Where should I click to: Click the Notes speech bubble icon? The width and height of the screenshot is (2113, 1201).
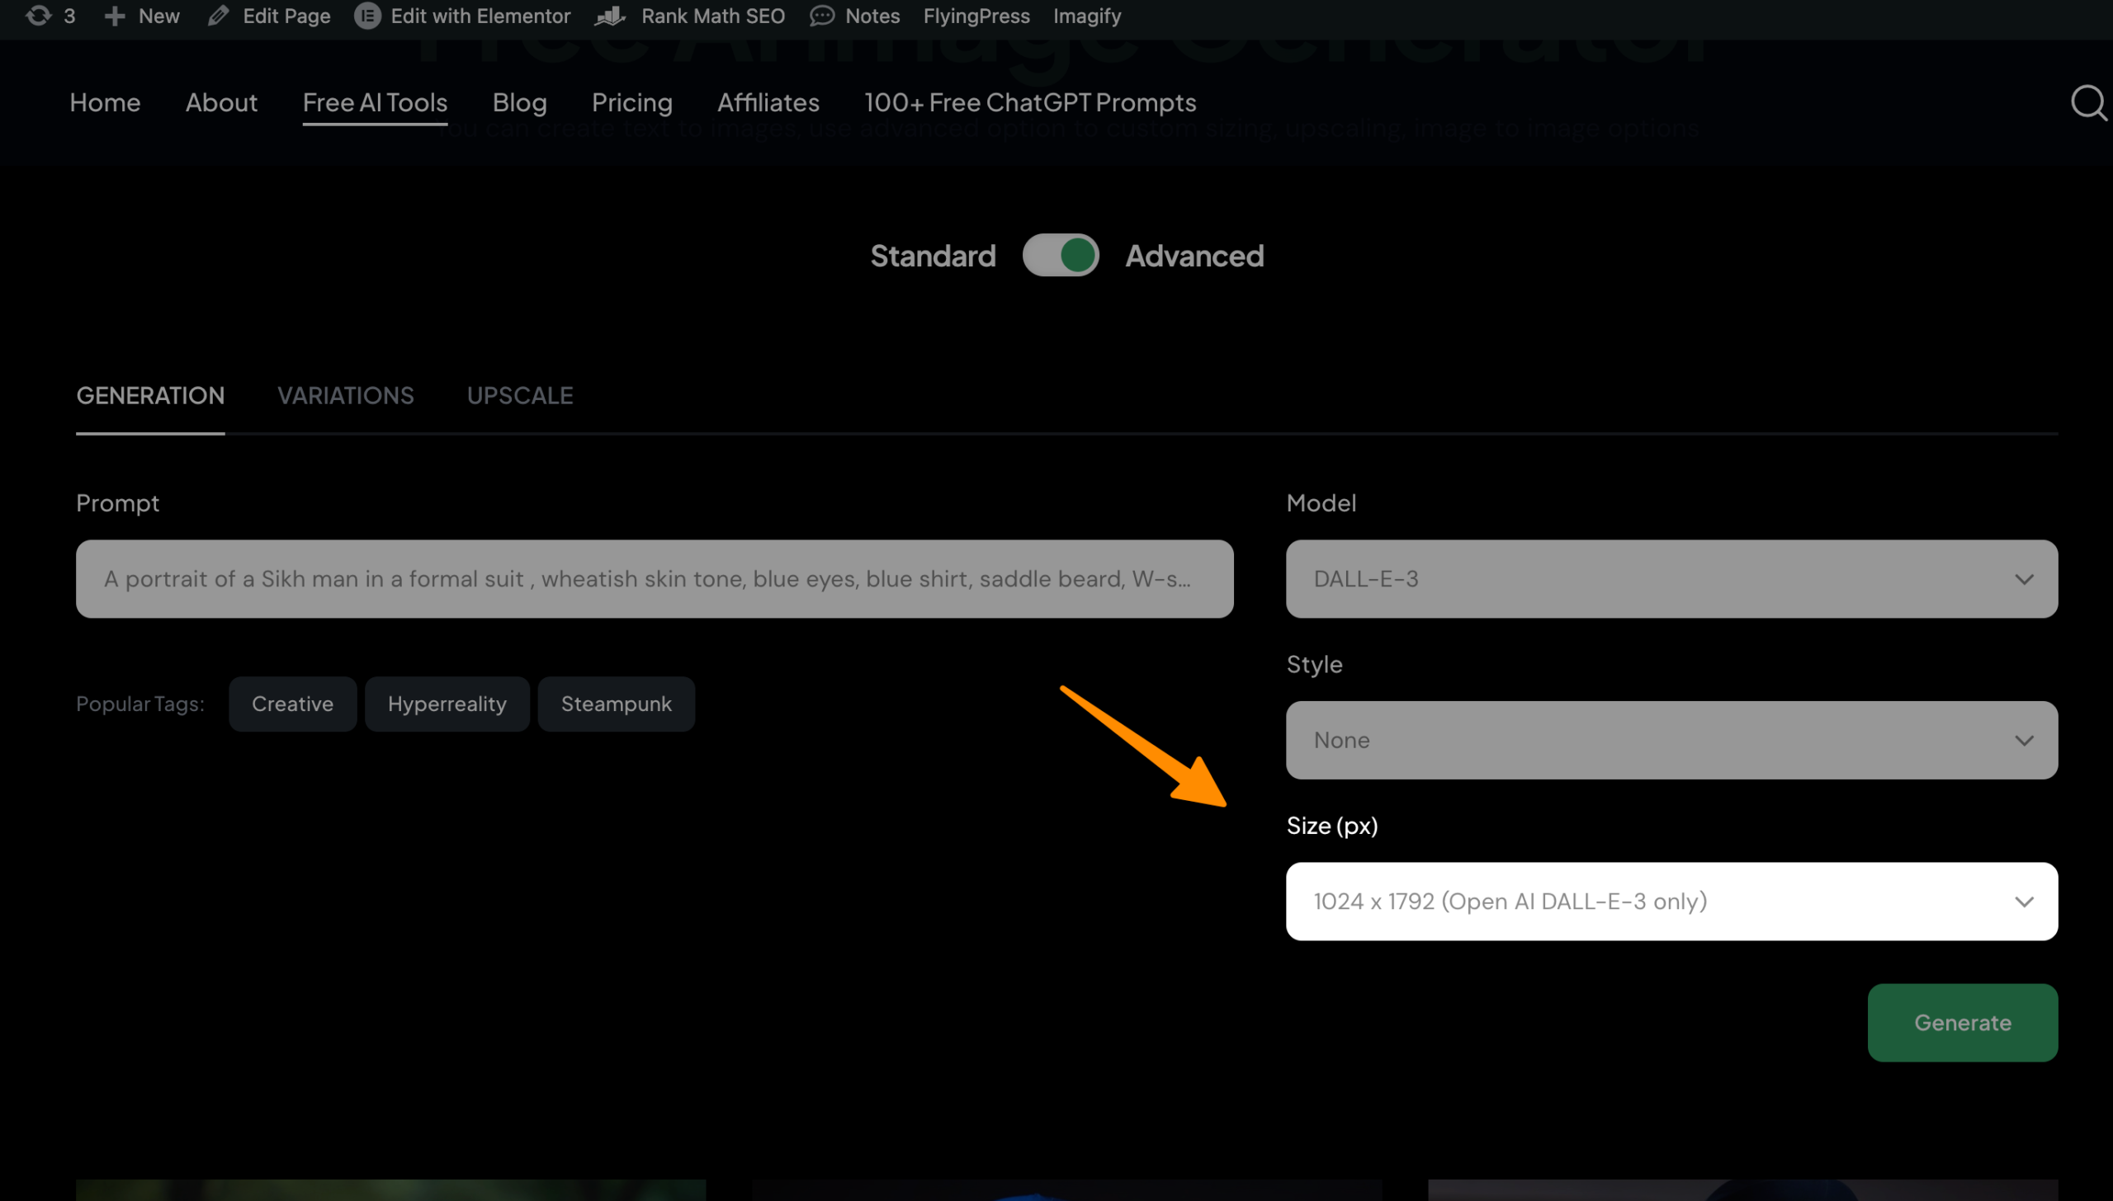[822, 16]
